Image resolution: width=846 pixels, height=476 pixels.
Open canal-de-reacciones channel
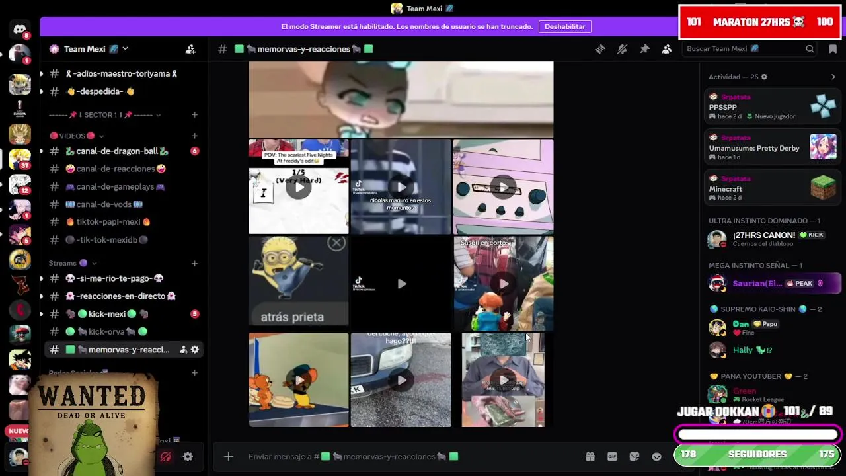tap(123, 169)
